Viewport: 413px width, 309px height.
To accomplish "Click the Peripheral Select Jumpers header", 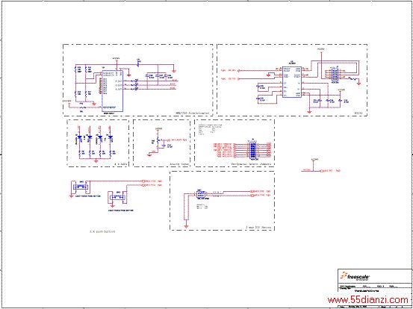I will 253,150.
